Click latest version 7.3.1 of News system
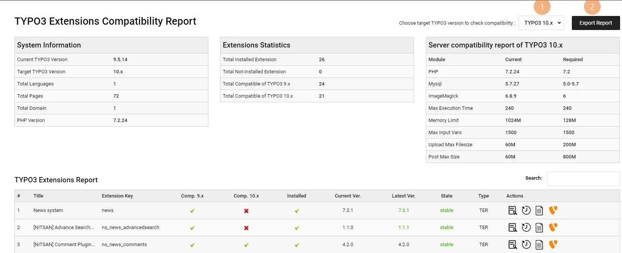 (404, 210)
